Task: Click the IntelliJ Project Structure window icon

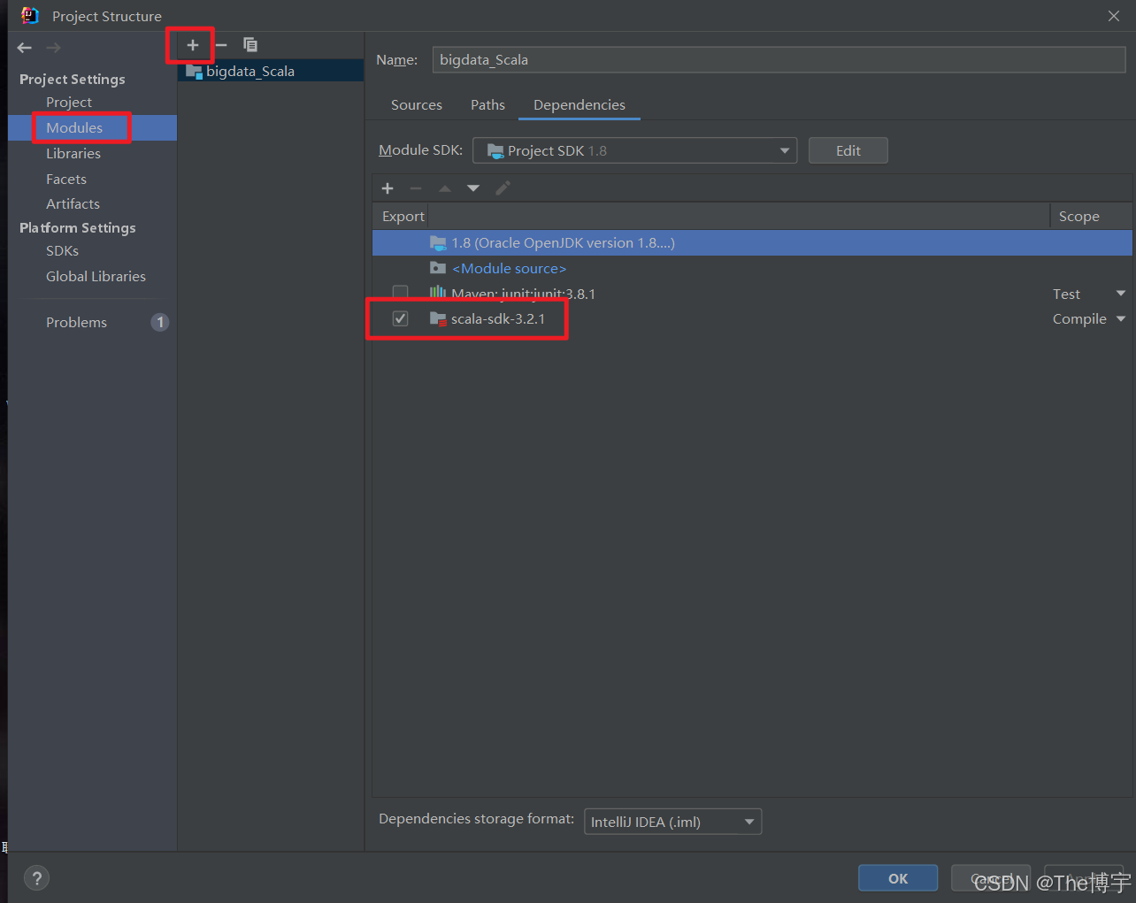Action: [x=30, y=16]
